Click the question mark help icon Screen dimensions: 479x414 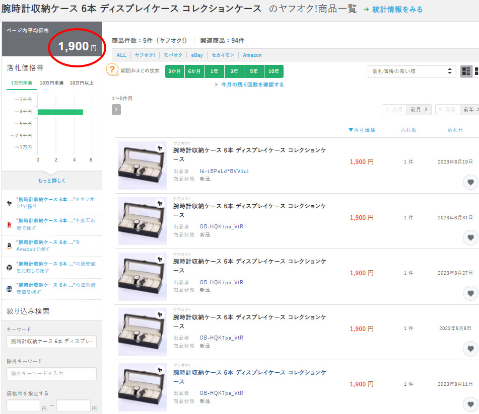click(x=113, y=70)
